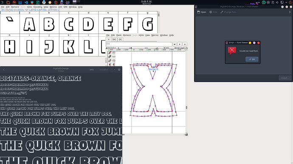This screenshot has width=293, height=164.
Task: Select the ruler measure tool in glyph editor
Action: (x=114, y=57)
